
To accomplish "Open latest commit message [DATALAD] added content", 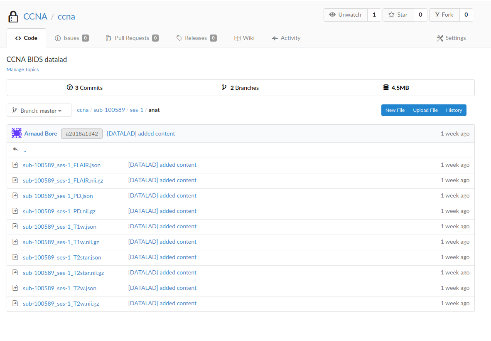I will 141,133.
